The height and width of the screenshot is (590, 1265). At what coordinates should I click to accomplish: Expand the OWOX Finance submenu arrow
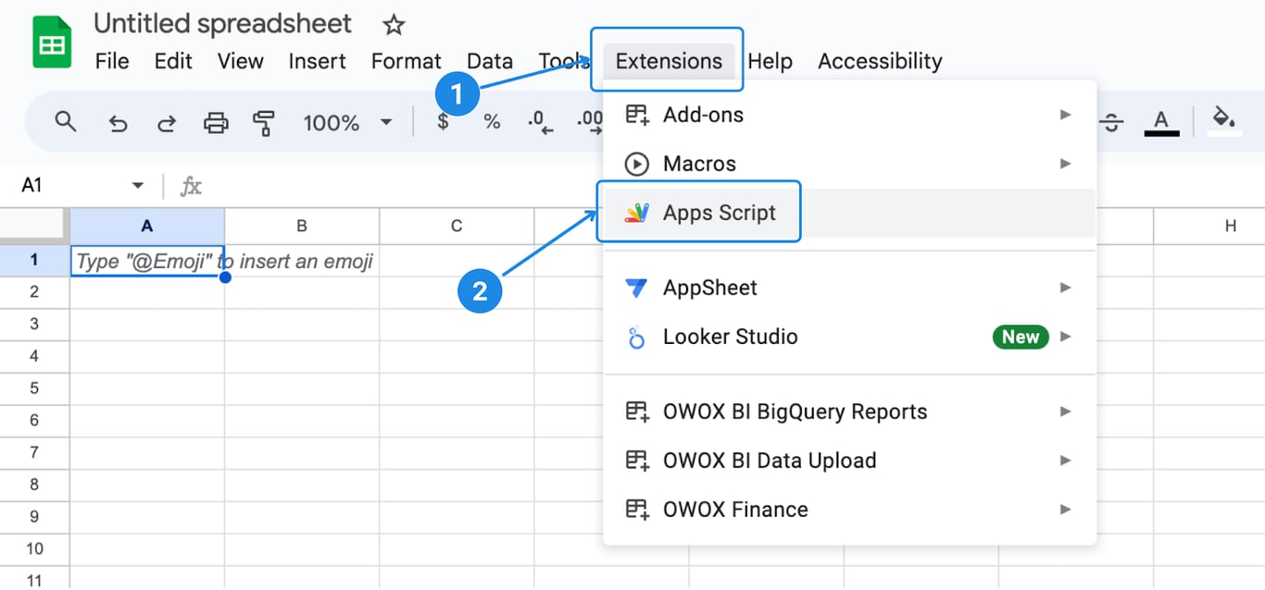pos(1066,510)
